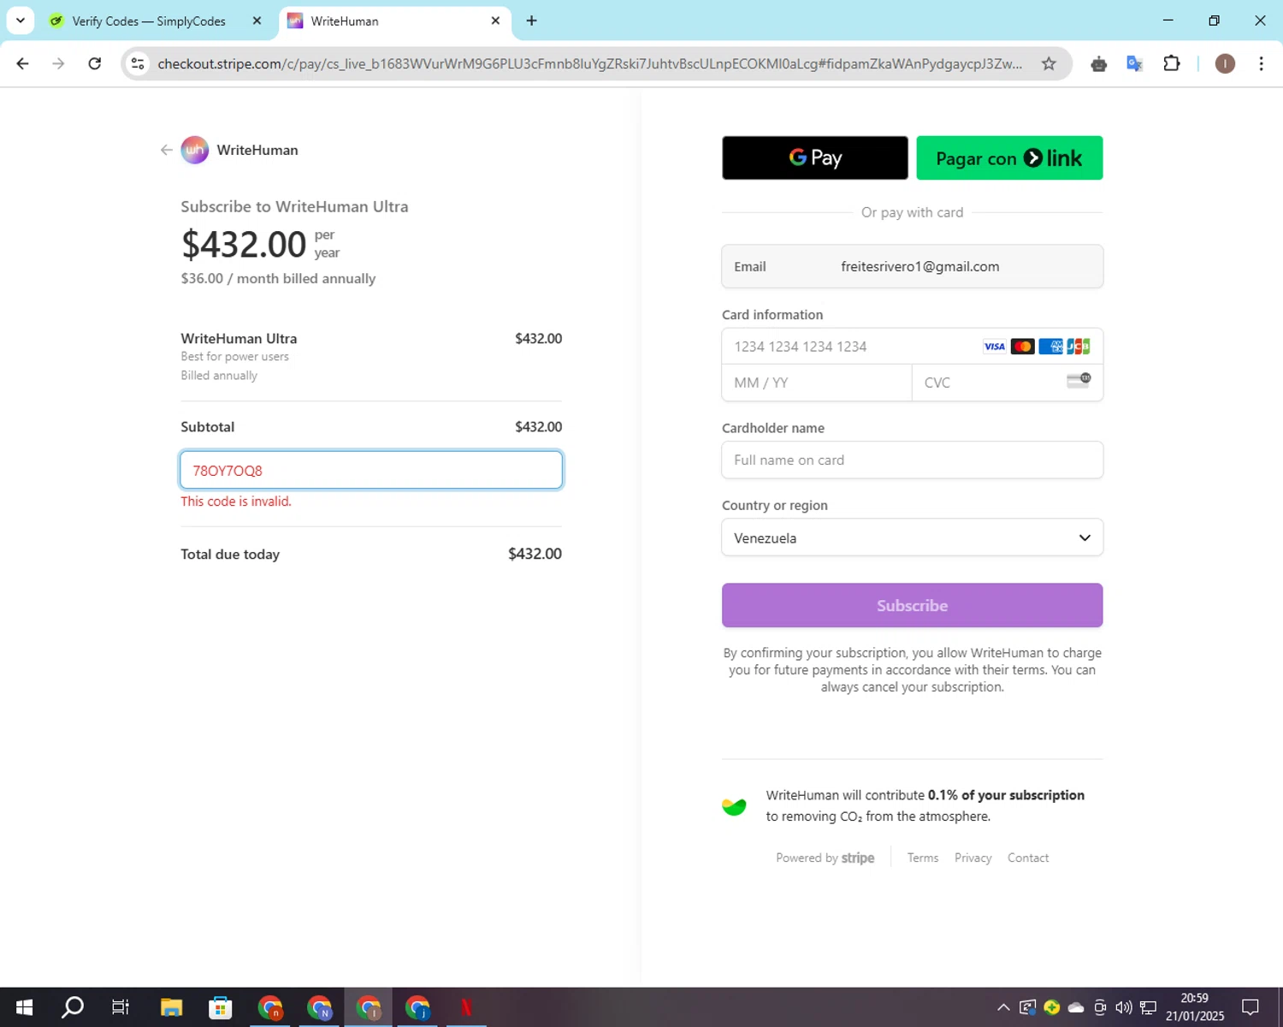Close the Verify Codes — SimplyCodes tab
Viewport: 1283px width, 1027px height.
pos(257,21)
